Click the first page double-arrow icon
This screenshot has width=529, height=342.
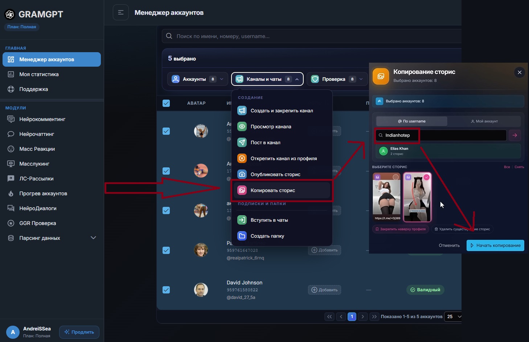click(x=329, y=317)
